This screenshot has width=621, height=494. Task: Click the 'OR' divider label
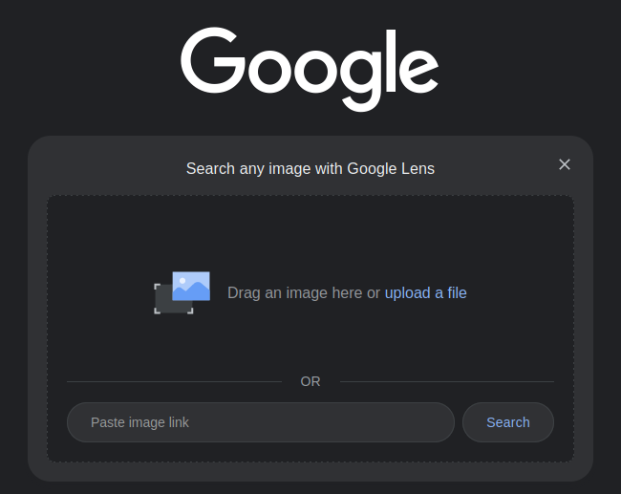click(x=310, y=381)
